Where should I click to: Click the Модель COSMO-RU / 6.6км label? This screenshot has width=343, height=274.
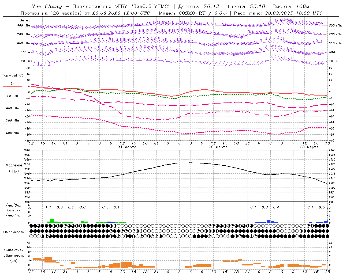pos(193,13)
